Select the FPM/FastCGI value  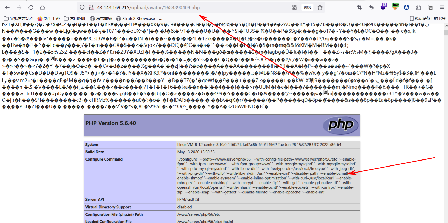[x=188, y=199]
